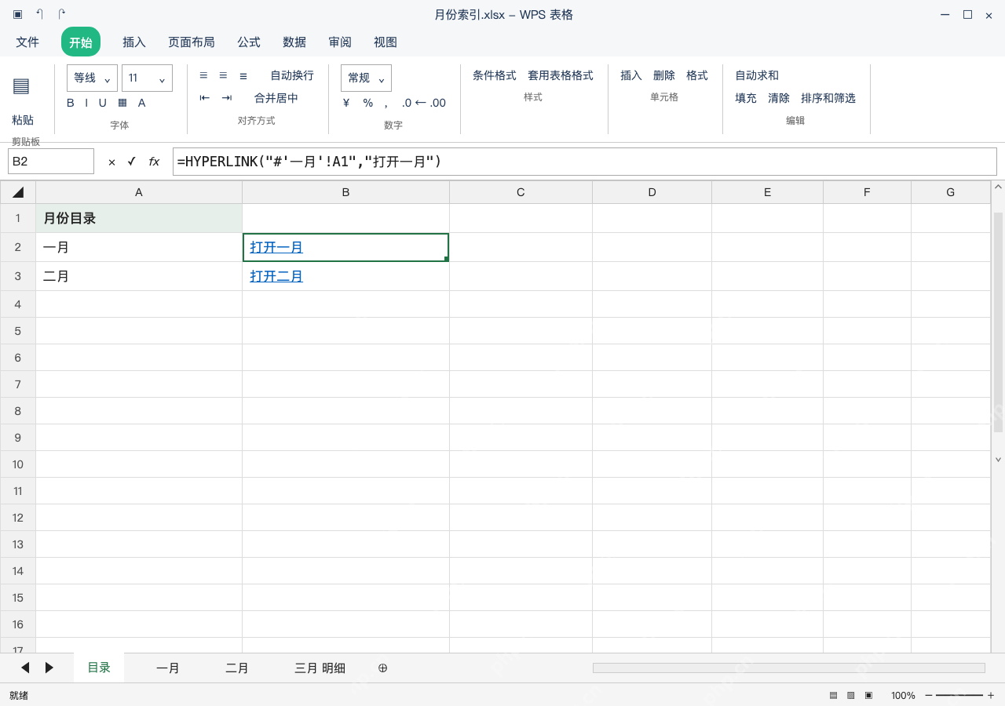Click the save icon in title bar
Viewport: 1005px width, 706px height.
point(17,14)
